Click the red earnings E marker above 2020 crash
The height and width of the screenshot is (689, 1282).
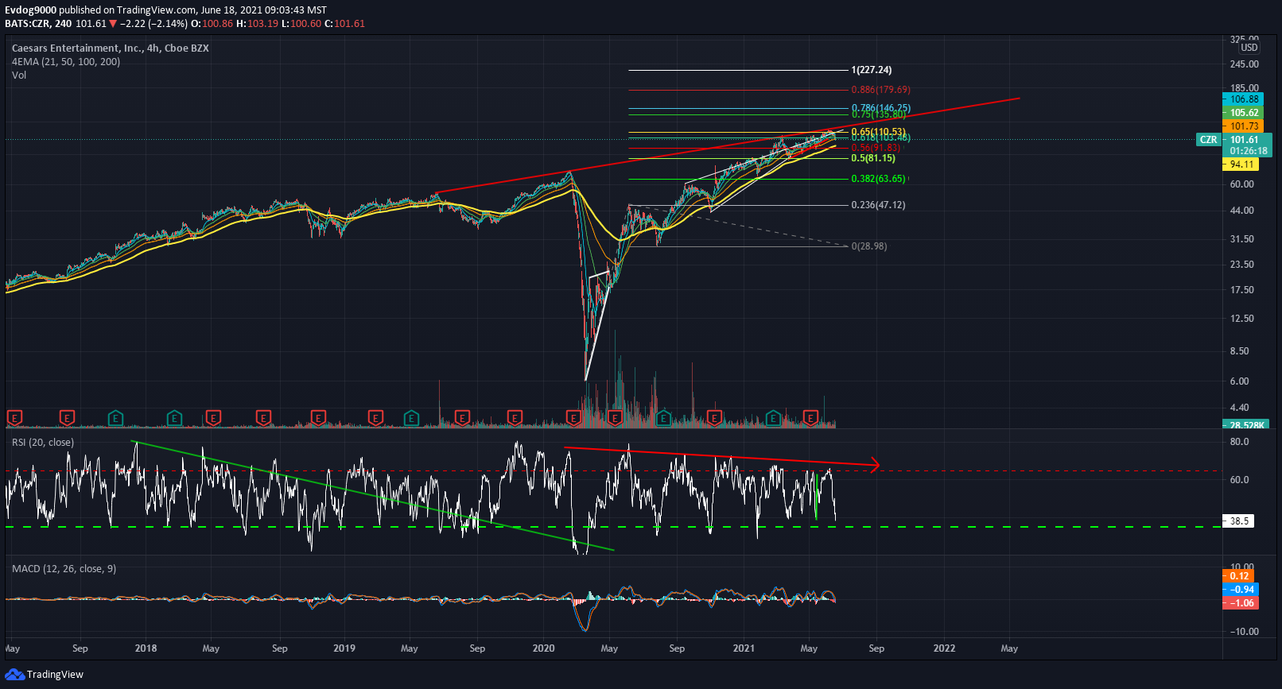573,417
